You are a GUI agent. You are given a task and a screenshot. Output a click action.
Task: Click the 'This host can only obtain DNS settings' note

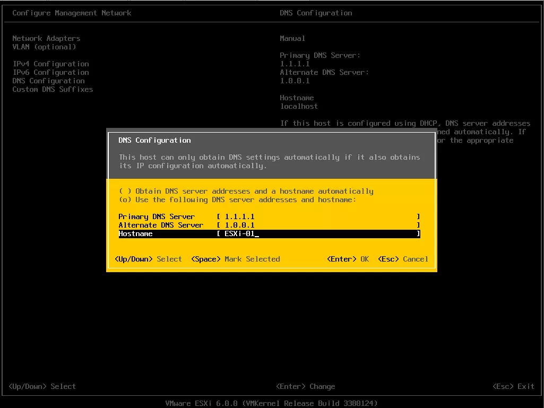(x=270, y=162)
